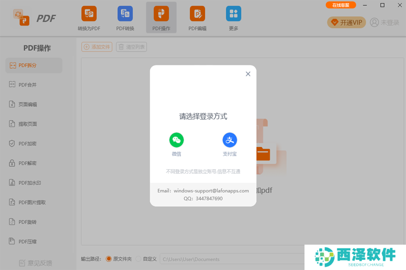Select 自定义 output radio button
This screenshot has width=406, height=270.
point(138,259)
